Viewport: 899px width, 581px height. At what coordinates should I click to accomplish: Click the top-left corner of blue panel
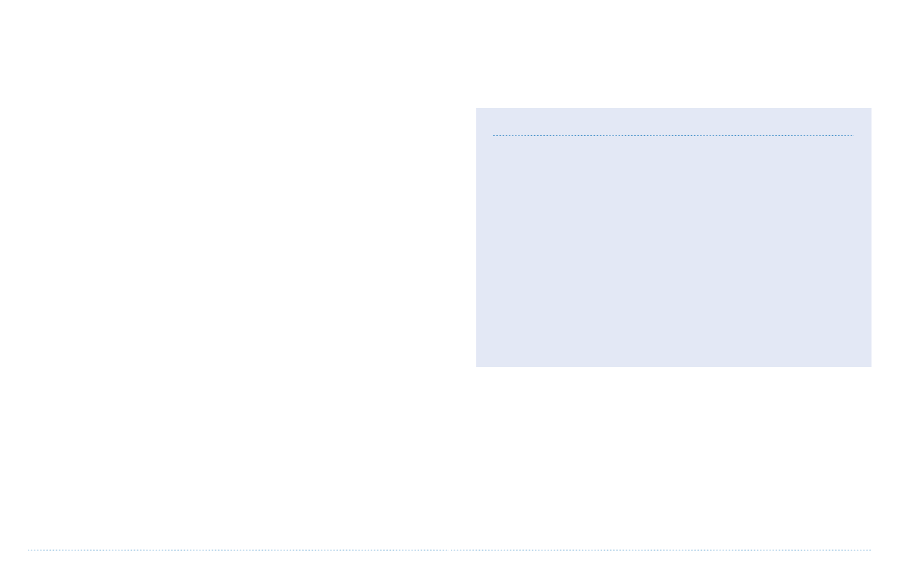tap(477, 109)
